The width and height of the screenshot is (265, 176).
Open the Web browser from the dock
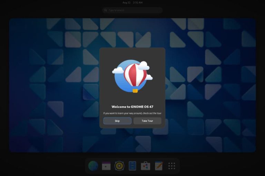click(x=93, y=166)
